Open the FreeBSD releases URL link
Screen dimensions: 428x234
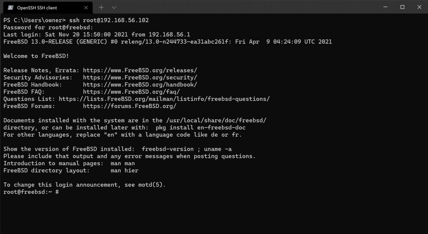tap(140, 70)
